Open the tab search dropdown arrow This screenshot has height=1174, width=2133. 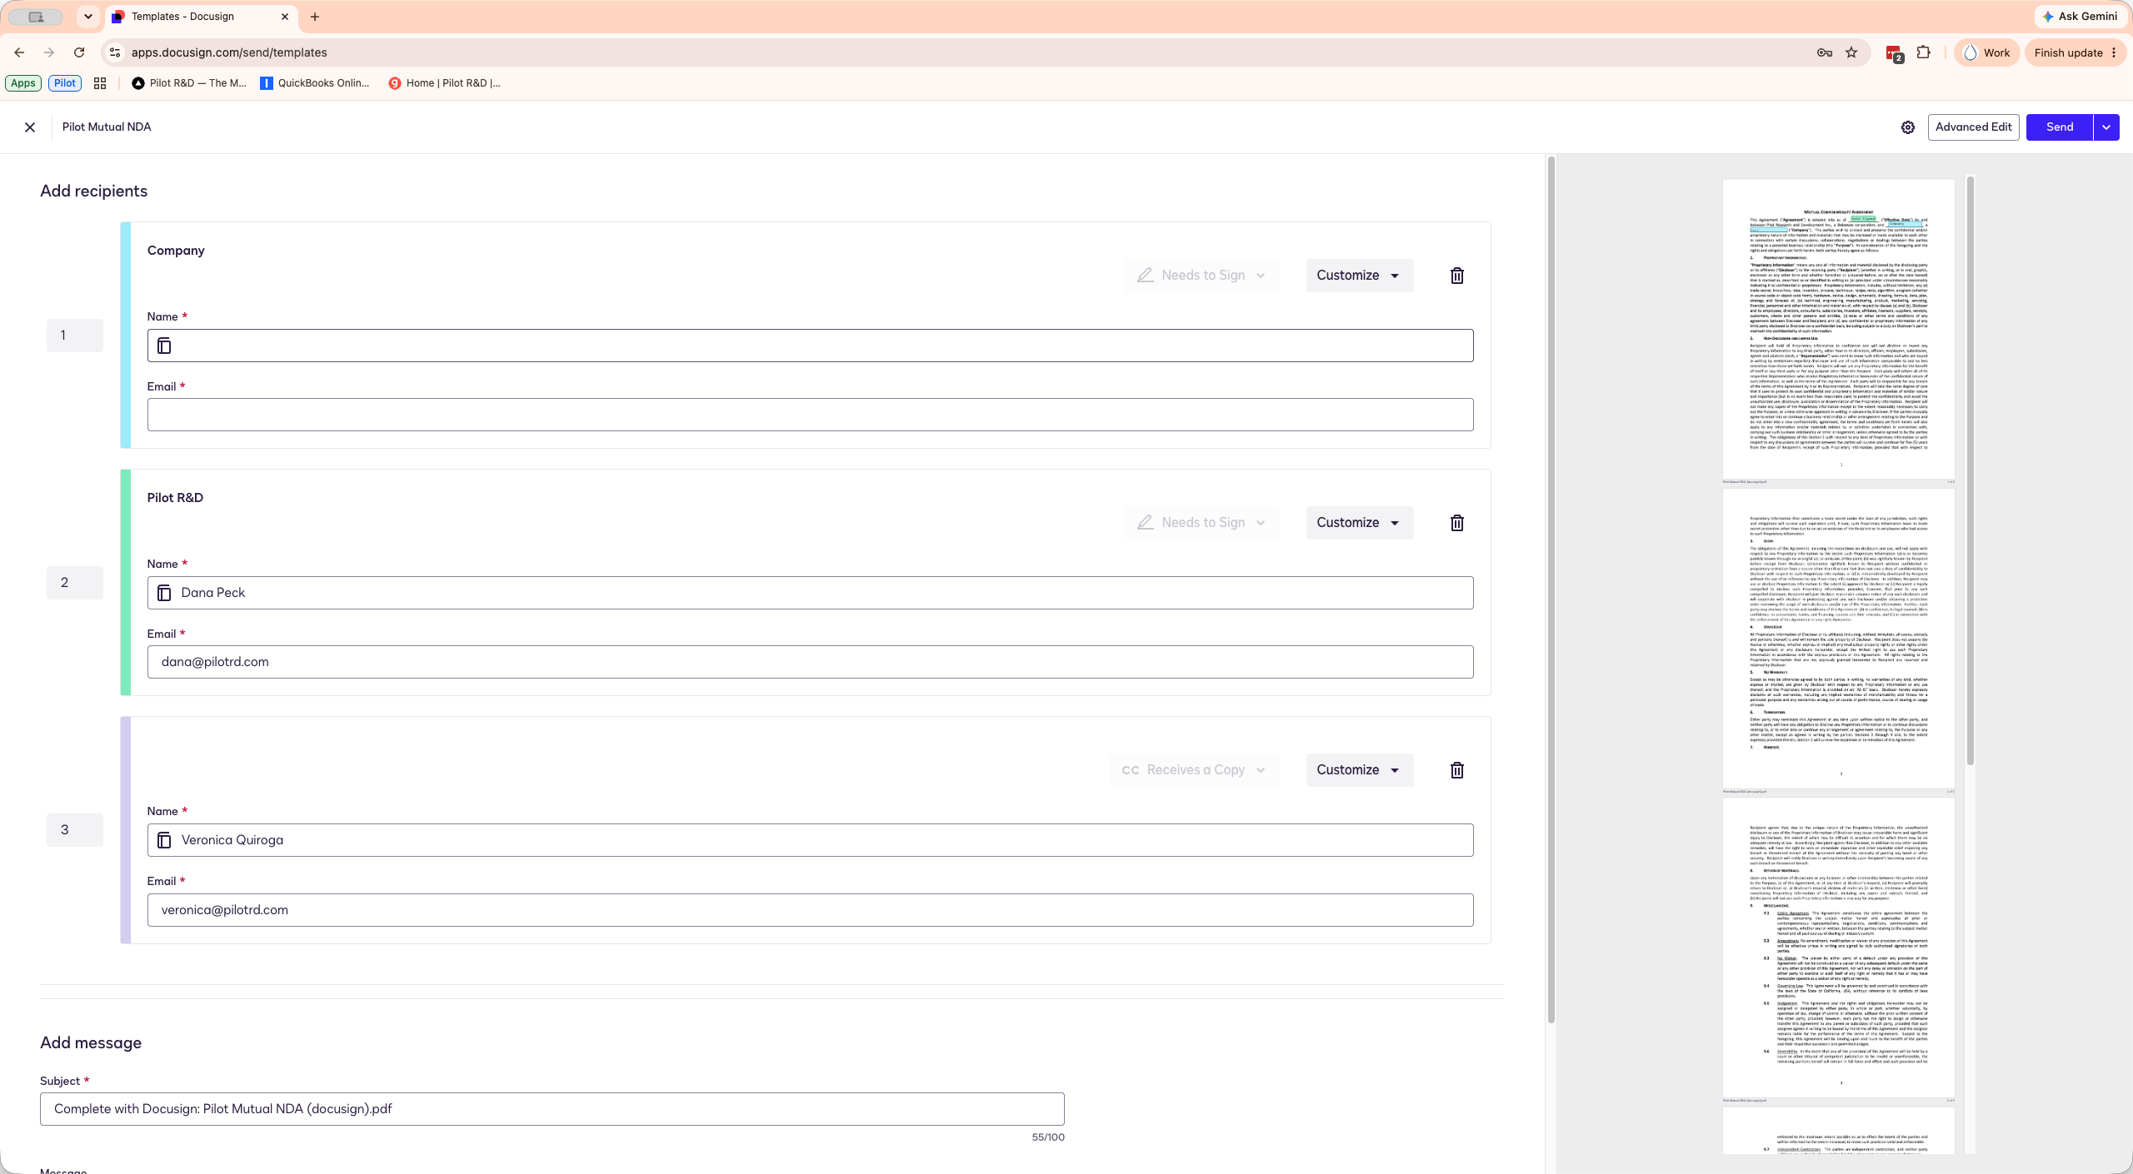(x=88, y=17)
